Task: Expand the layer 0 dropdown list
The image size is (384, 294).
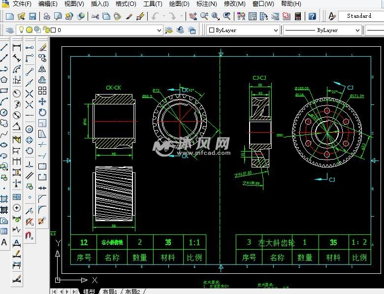Action: (x=159, y=31)
